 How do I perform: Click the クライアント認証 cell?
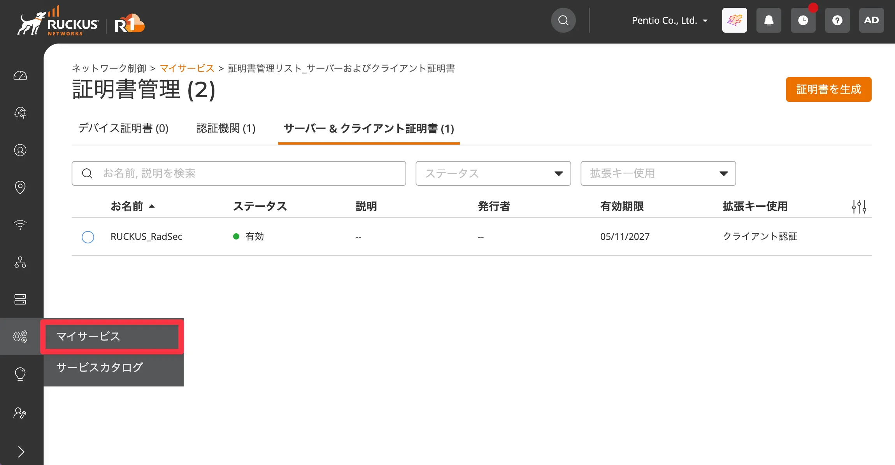pyautogui.click(x=760, y=236)
